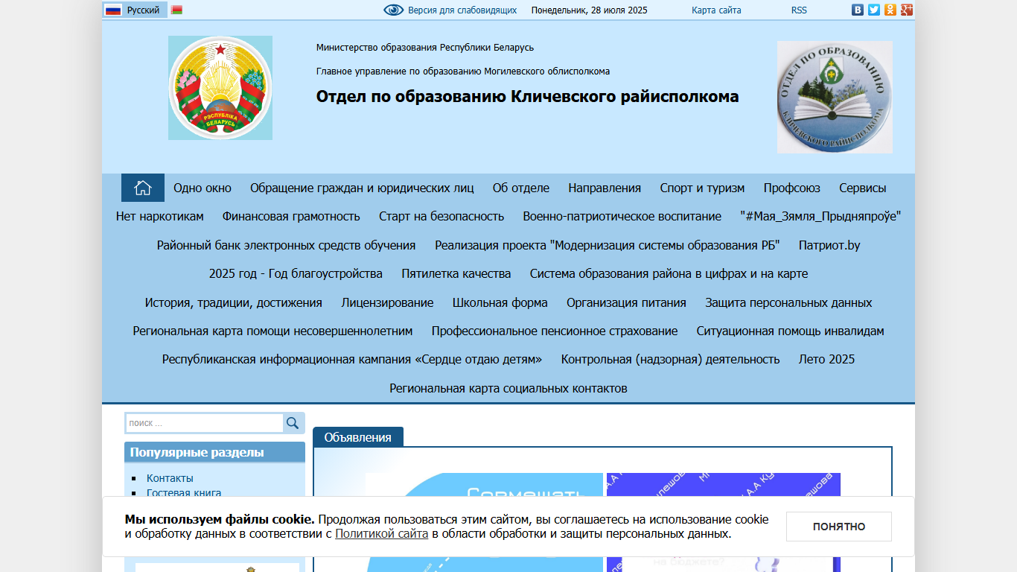Share via the Odnoklassniki icon
Image resolution: width=1017 pixels, height=572 pixels.
tap(890, 10)
